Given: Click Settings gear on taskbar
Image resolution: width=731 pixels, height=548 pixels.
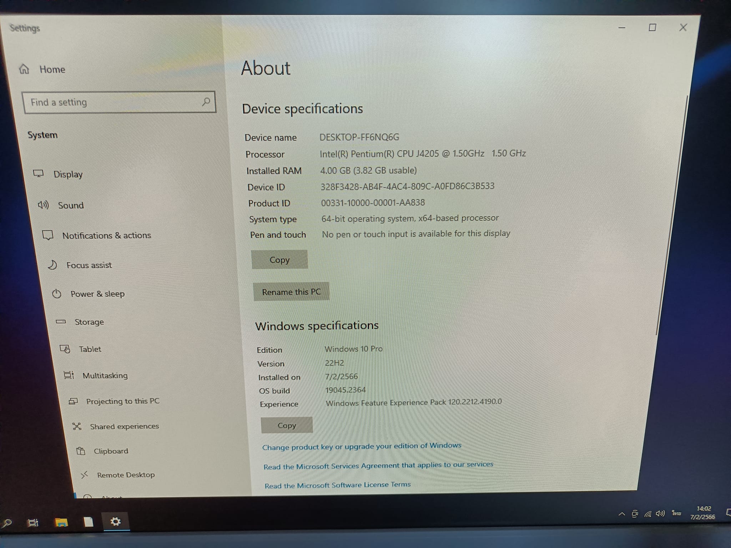Looking at the screenshot, I should point(115,521).
